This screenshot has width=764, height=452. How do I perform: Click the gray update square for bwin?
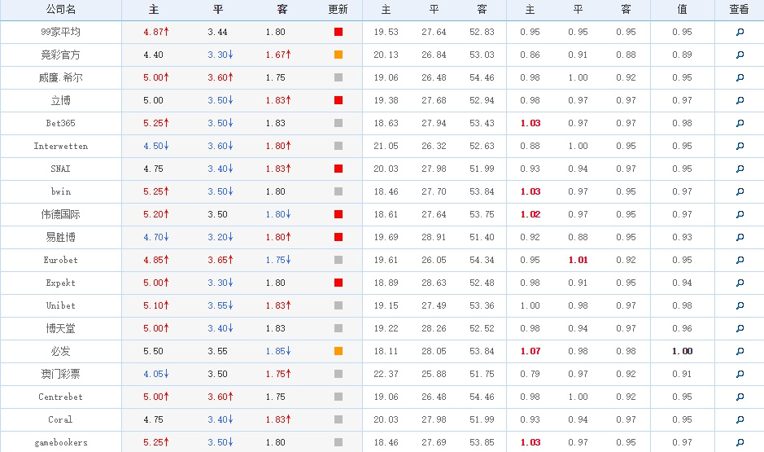pos(338,191)
